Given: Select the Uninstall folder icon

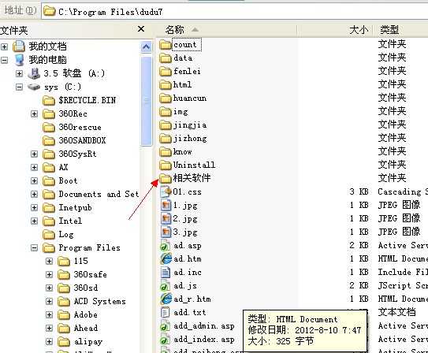Looking at the screenshot, I should coord(166,165).
